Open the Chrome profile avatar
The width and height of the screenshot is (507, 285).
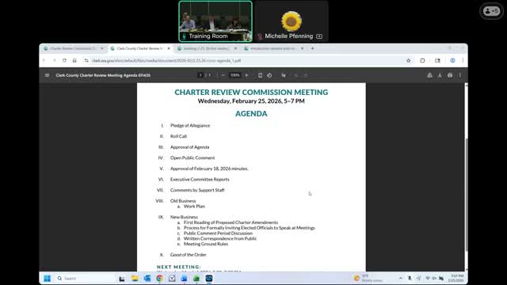pos(452,60)
